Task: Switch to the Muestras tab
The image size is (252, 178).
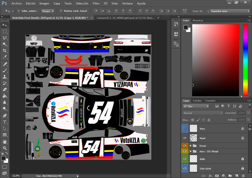Action: pyautogui.click(x=198, y=20)
